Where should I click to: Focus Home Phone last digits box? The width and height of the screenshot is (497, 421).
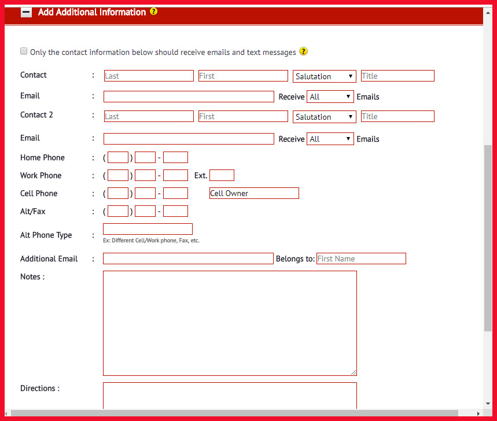click(x=175, y=157)
